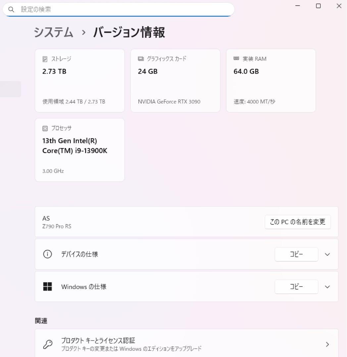Click the search magnifier icon

(11, 9)
